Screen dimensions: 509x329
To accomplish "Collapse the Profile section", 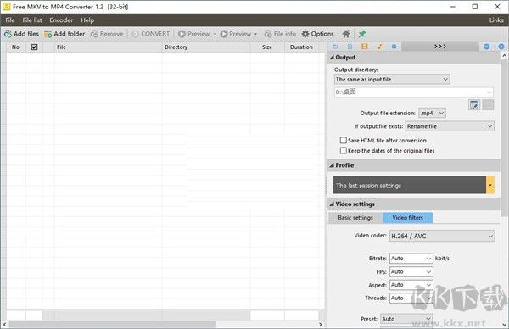I will point(332,165).
